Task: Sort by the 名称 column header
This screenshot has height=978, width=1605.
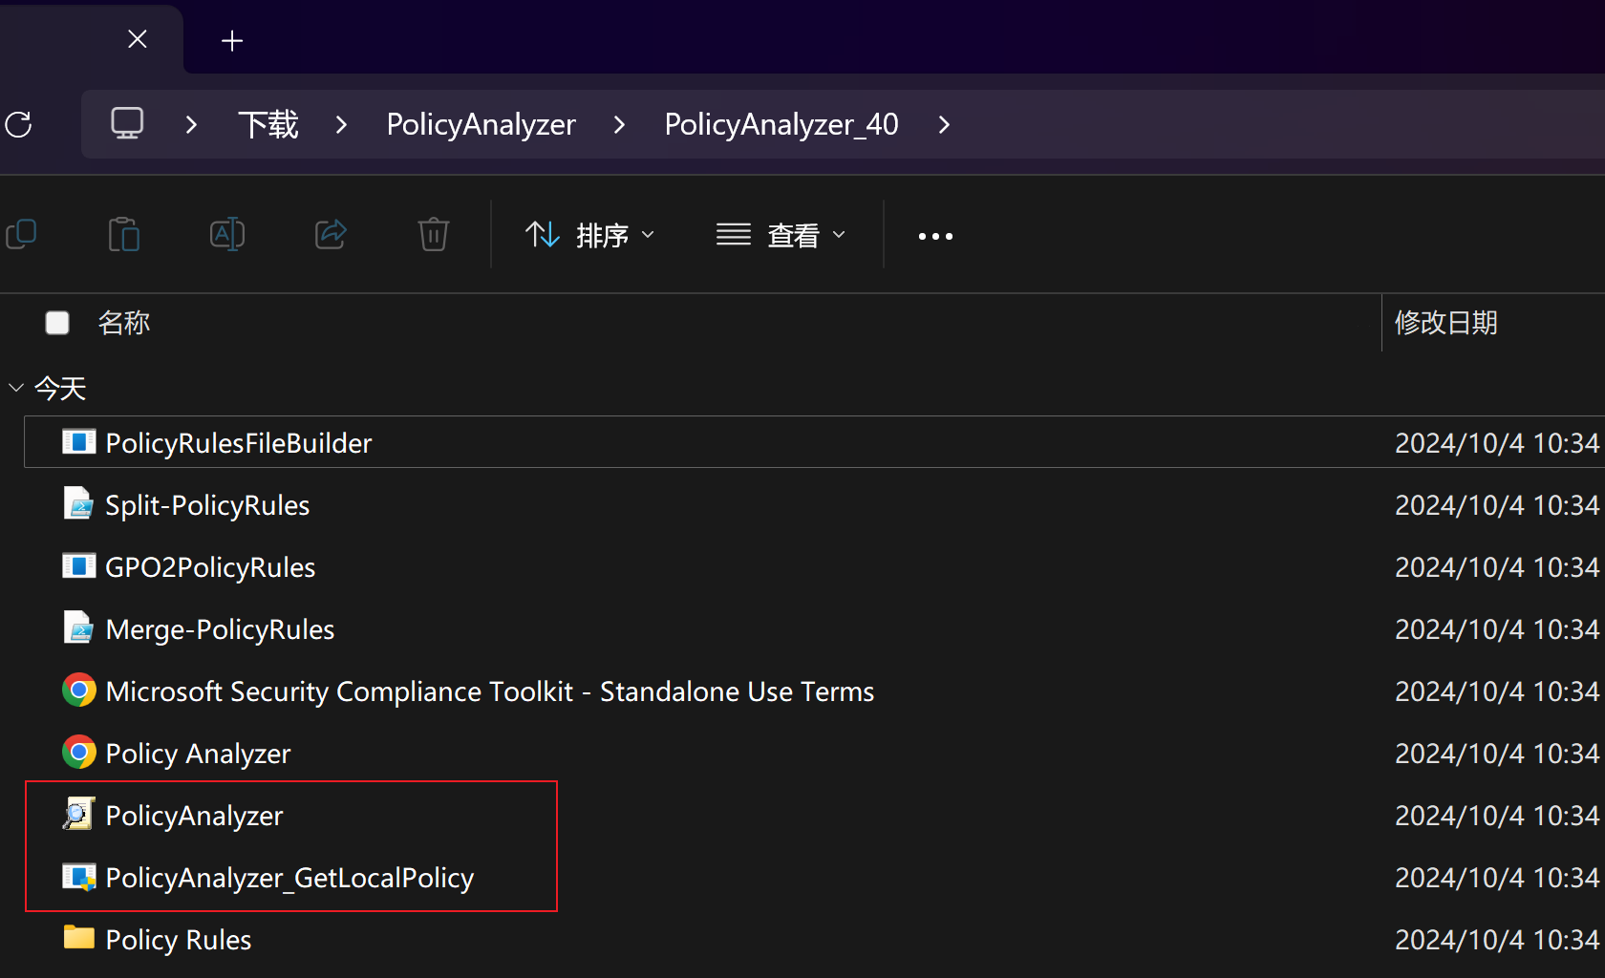Action: point(124,323)
